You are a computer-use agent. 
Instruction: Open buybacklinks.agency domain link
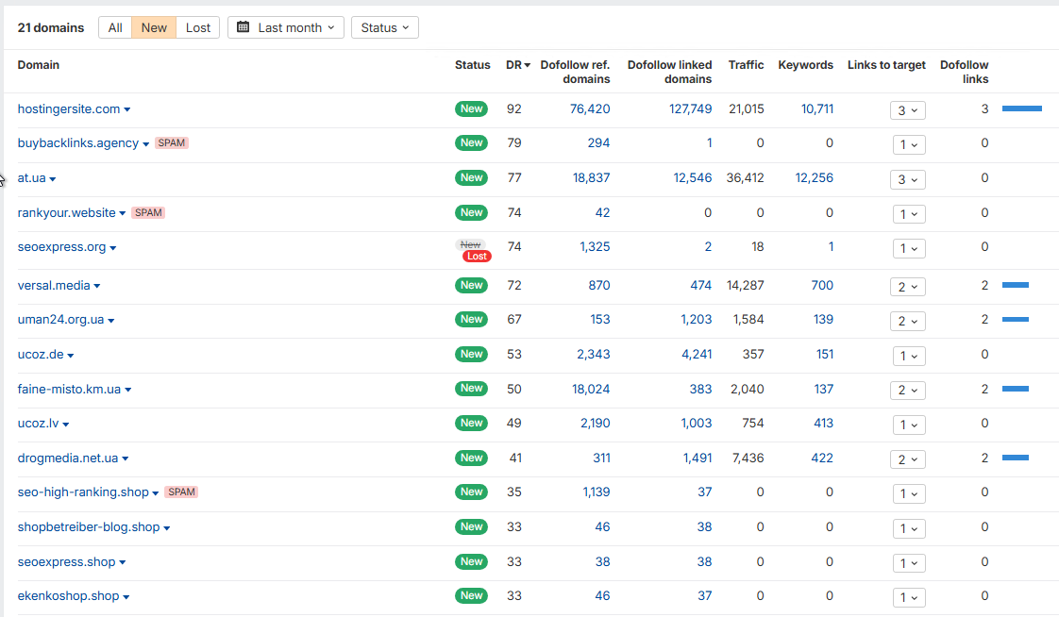coord(77,143)
